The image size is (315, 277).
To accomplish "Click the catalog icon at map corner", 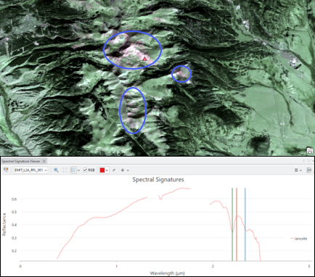I will (x=310, y=151).
